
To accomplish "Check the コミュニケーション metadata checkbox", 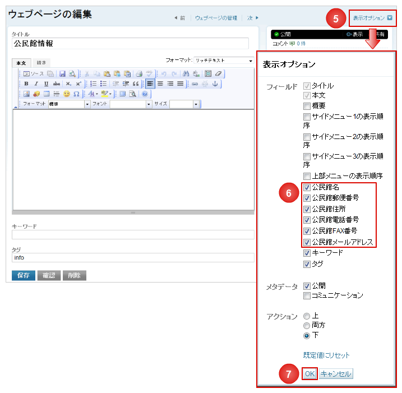I will click(307, 296).
